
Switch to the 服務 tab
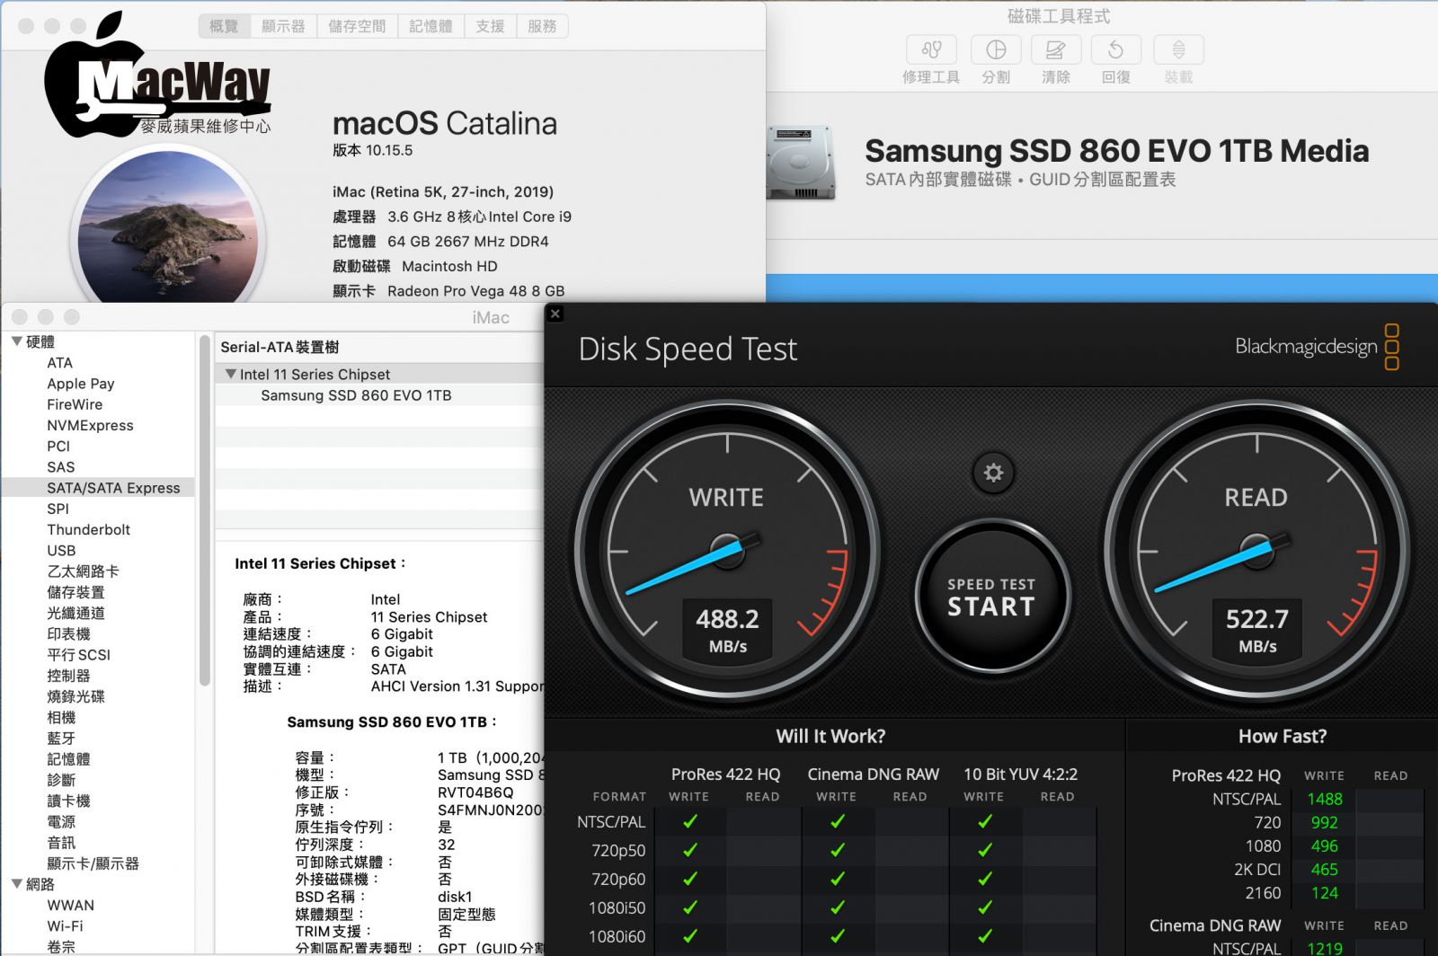(x=542, y=26)
